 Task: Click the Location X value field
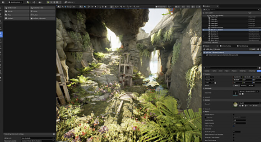pyautogui.click(x=237, y=77)
